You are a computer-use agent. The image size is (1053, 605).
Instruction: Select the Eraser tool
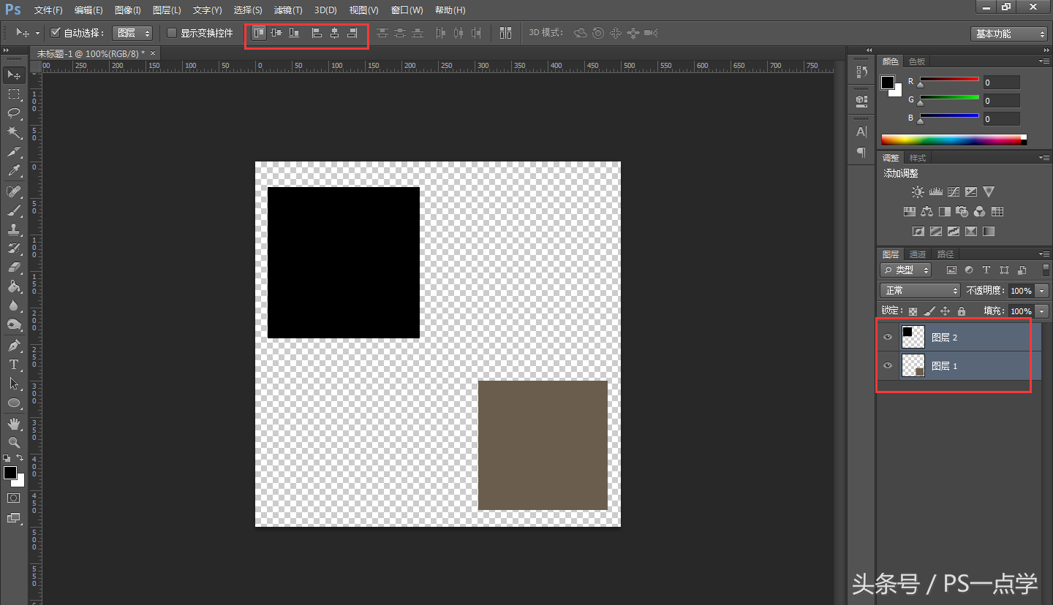(x=14, y=267)
